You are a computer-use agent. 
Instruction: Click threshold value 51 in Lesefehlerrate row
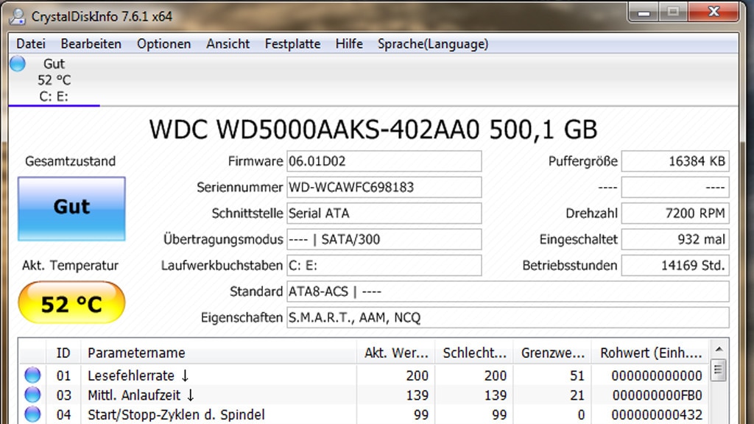(x=577, y=375)
